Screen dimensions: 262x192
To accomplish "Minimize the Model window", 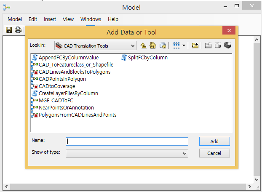I will [x=225, y=7].
